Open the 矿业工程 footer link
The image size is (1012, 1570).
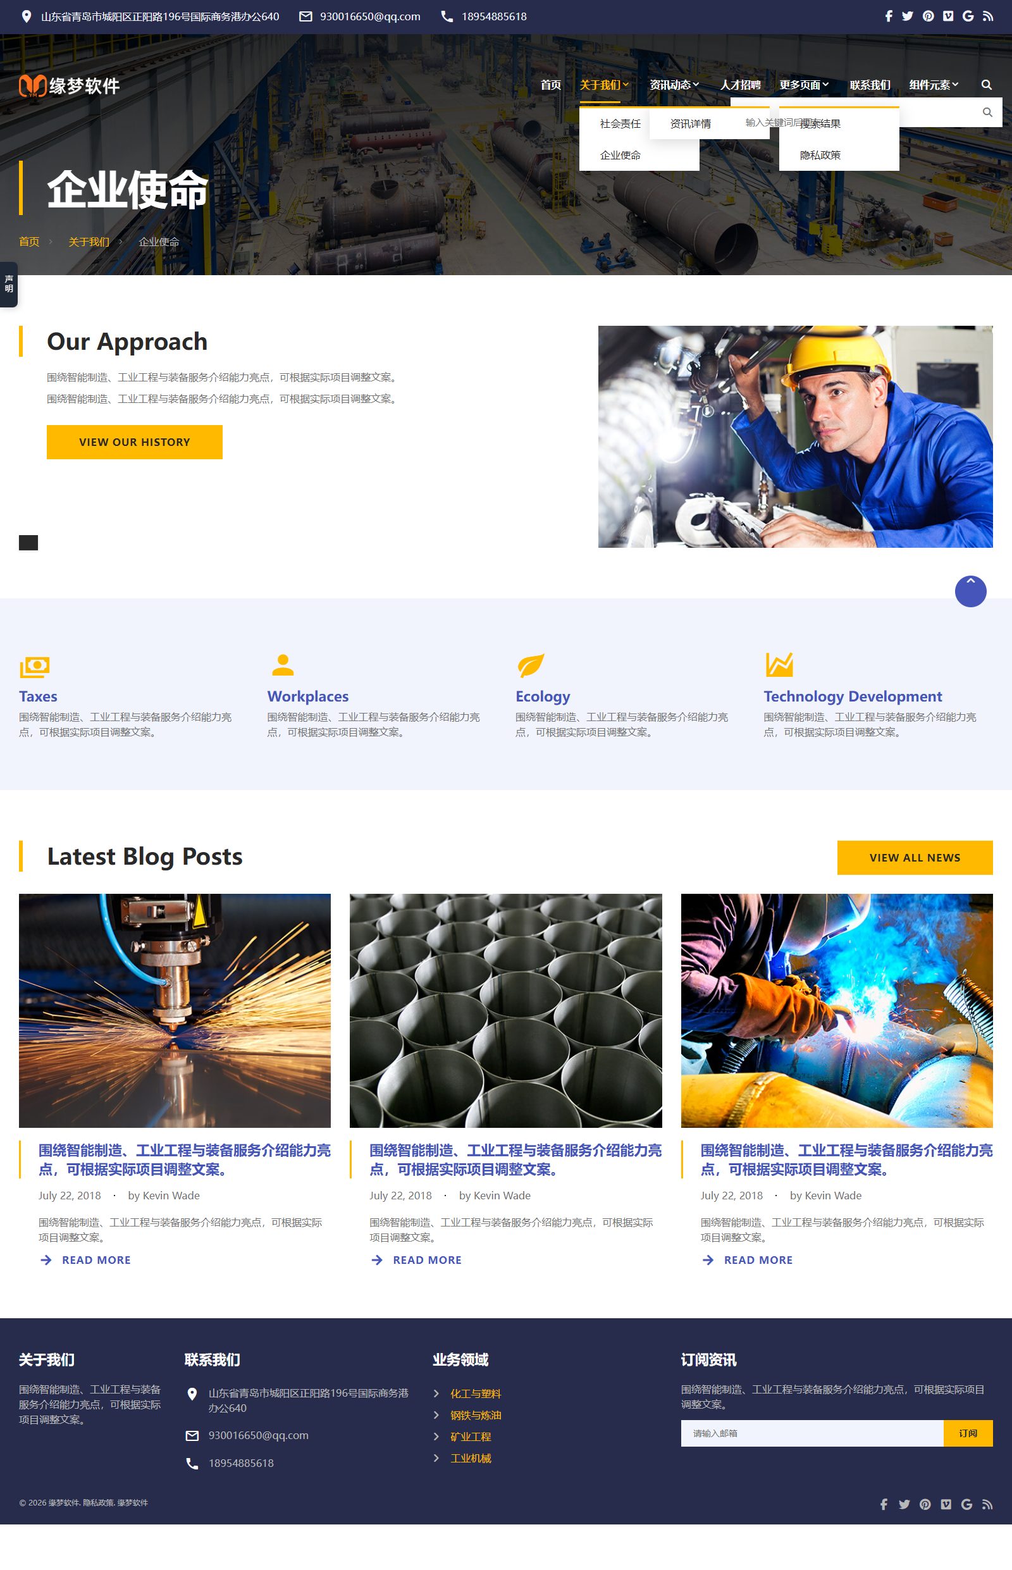(471, 1437)
